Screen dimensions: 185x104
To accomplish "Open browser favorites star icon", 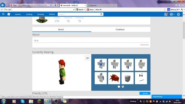I will pos(180,5).
